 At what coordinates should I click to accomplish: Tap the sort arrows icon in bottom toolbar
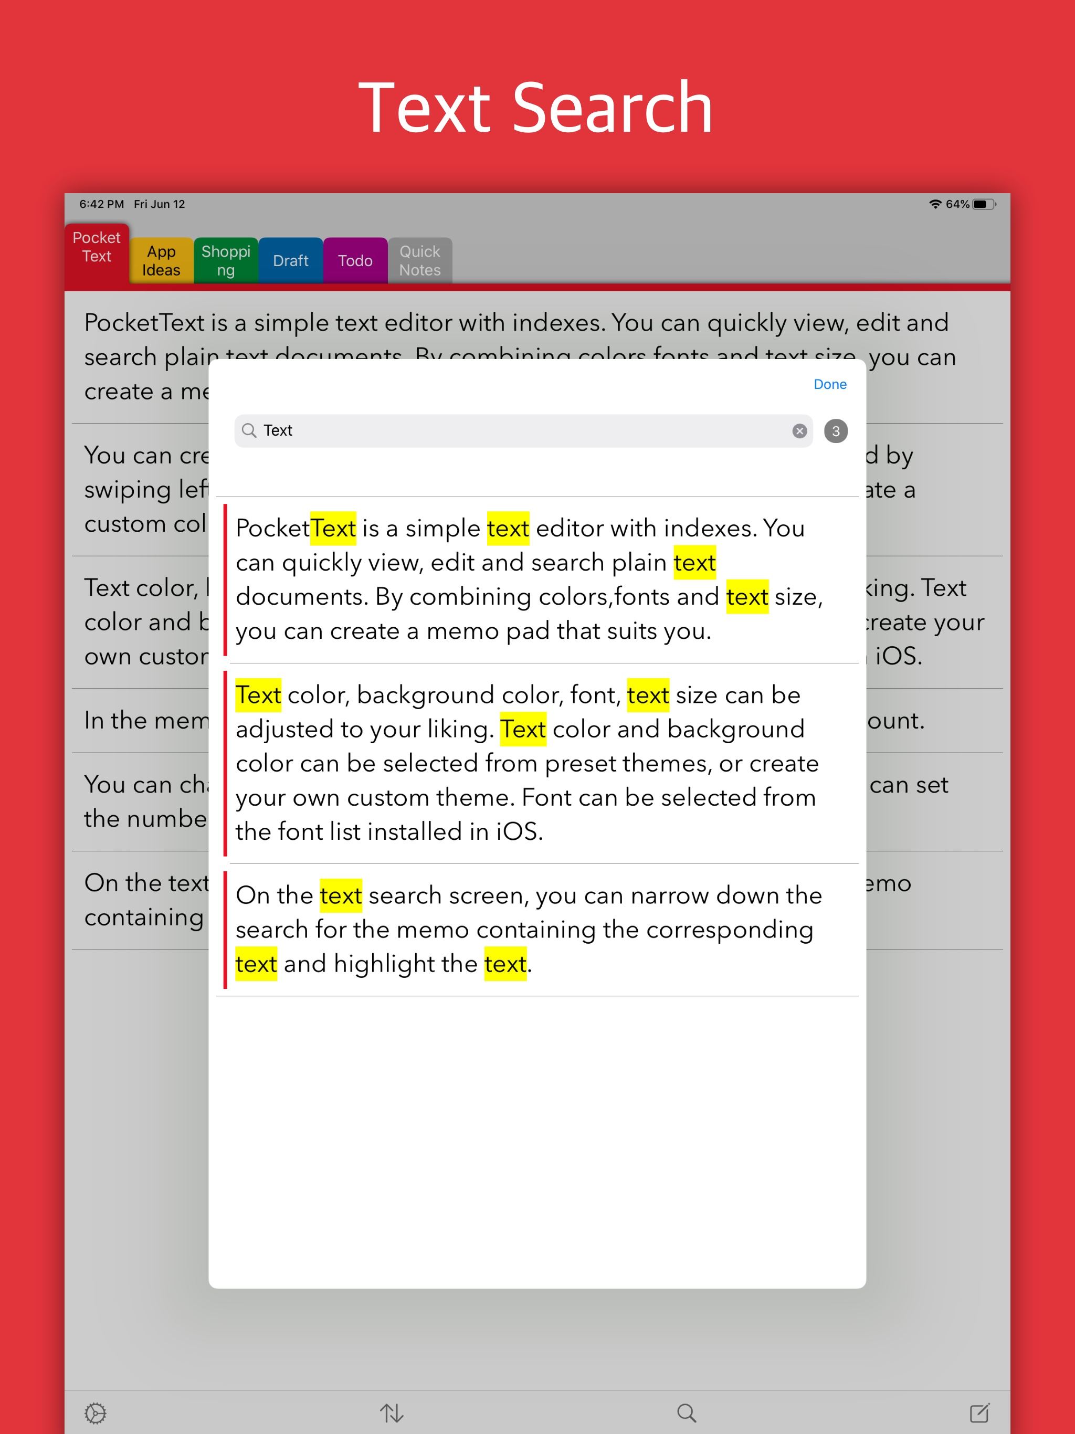pos(392,1412)
